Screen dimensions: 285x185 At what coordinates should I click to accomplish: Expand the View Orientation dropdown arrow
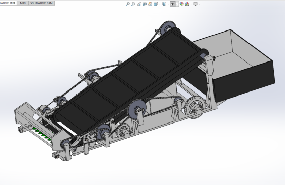160,4
